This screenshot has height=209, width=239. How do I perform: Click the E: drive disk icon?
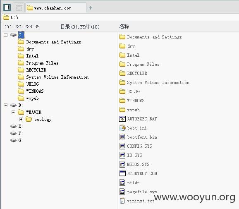pos(13,126)
